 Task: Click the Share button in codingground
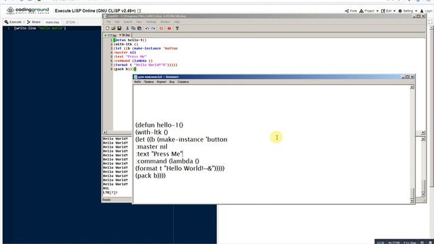(33, 22)
